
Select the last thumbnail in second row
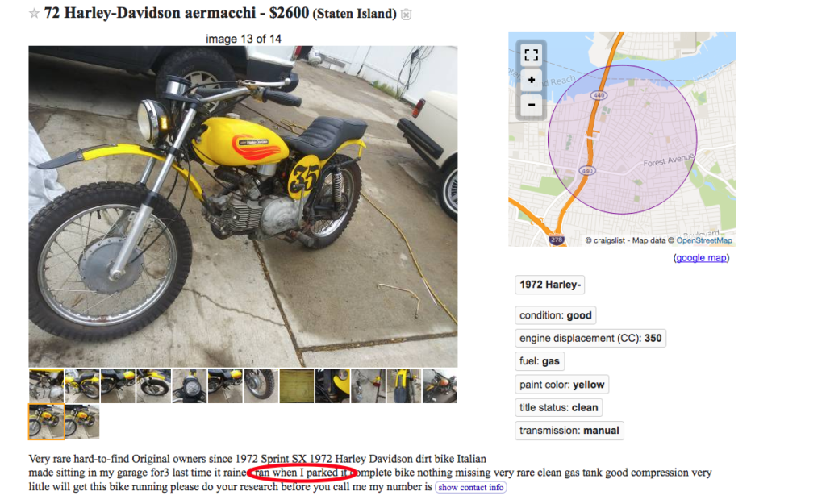[82, 421]
